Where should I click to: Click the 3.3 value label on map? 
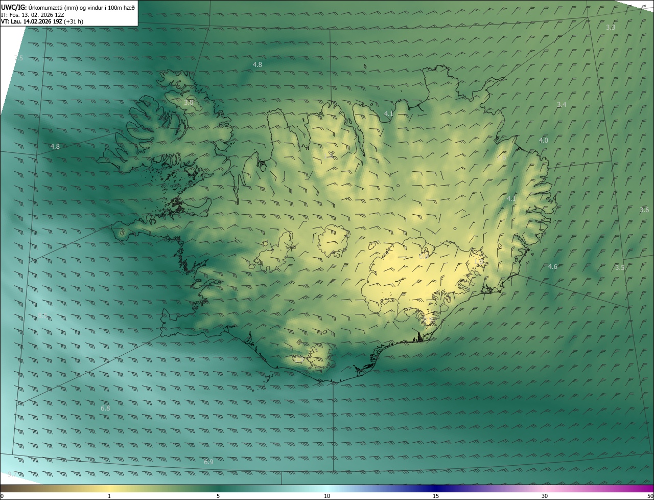coord(611,27)
